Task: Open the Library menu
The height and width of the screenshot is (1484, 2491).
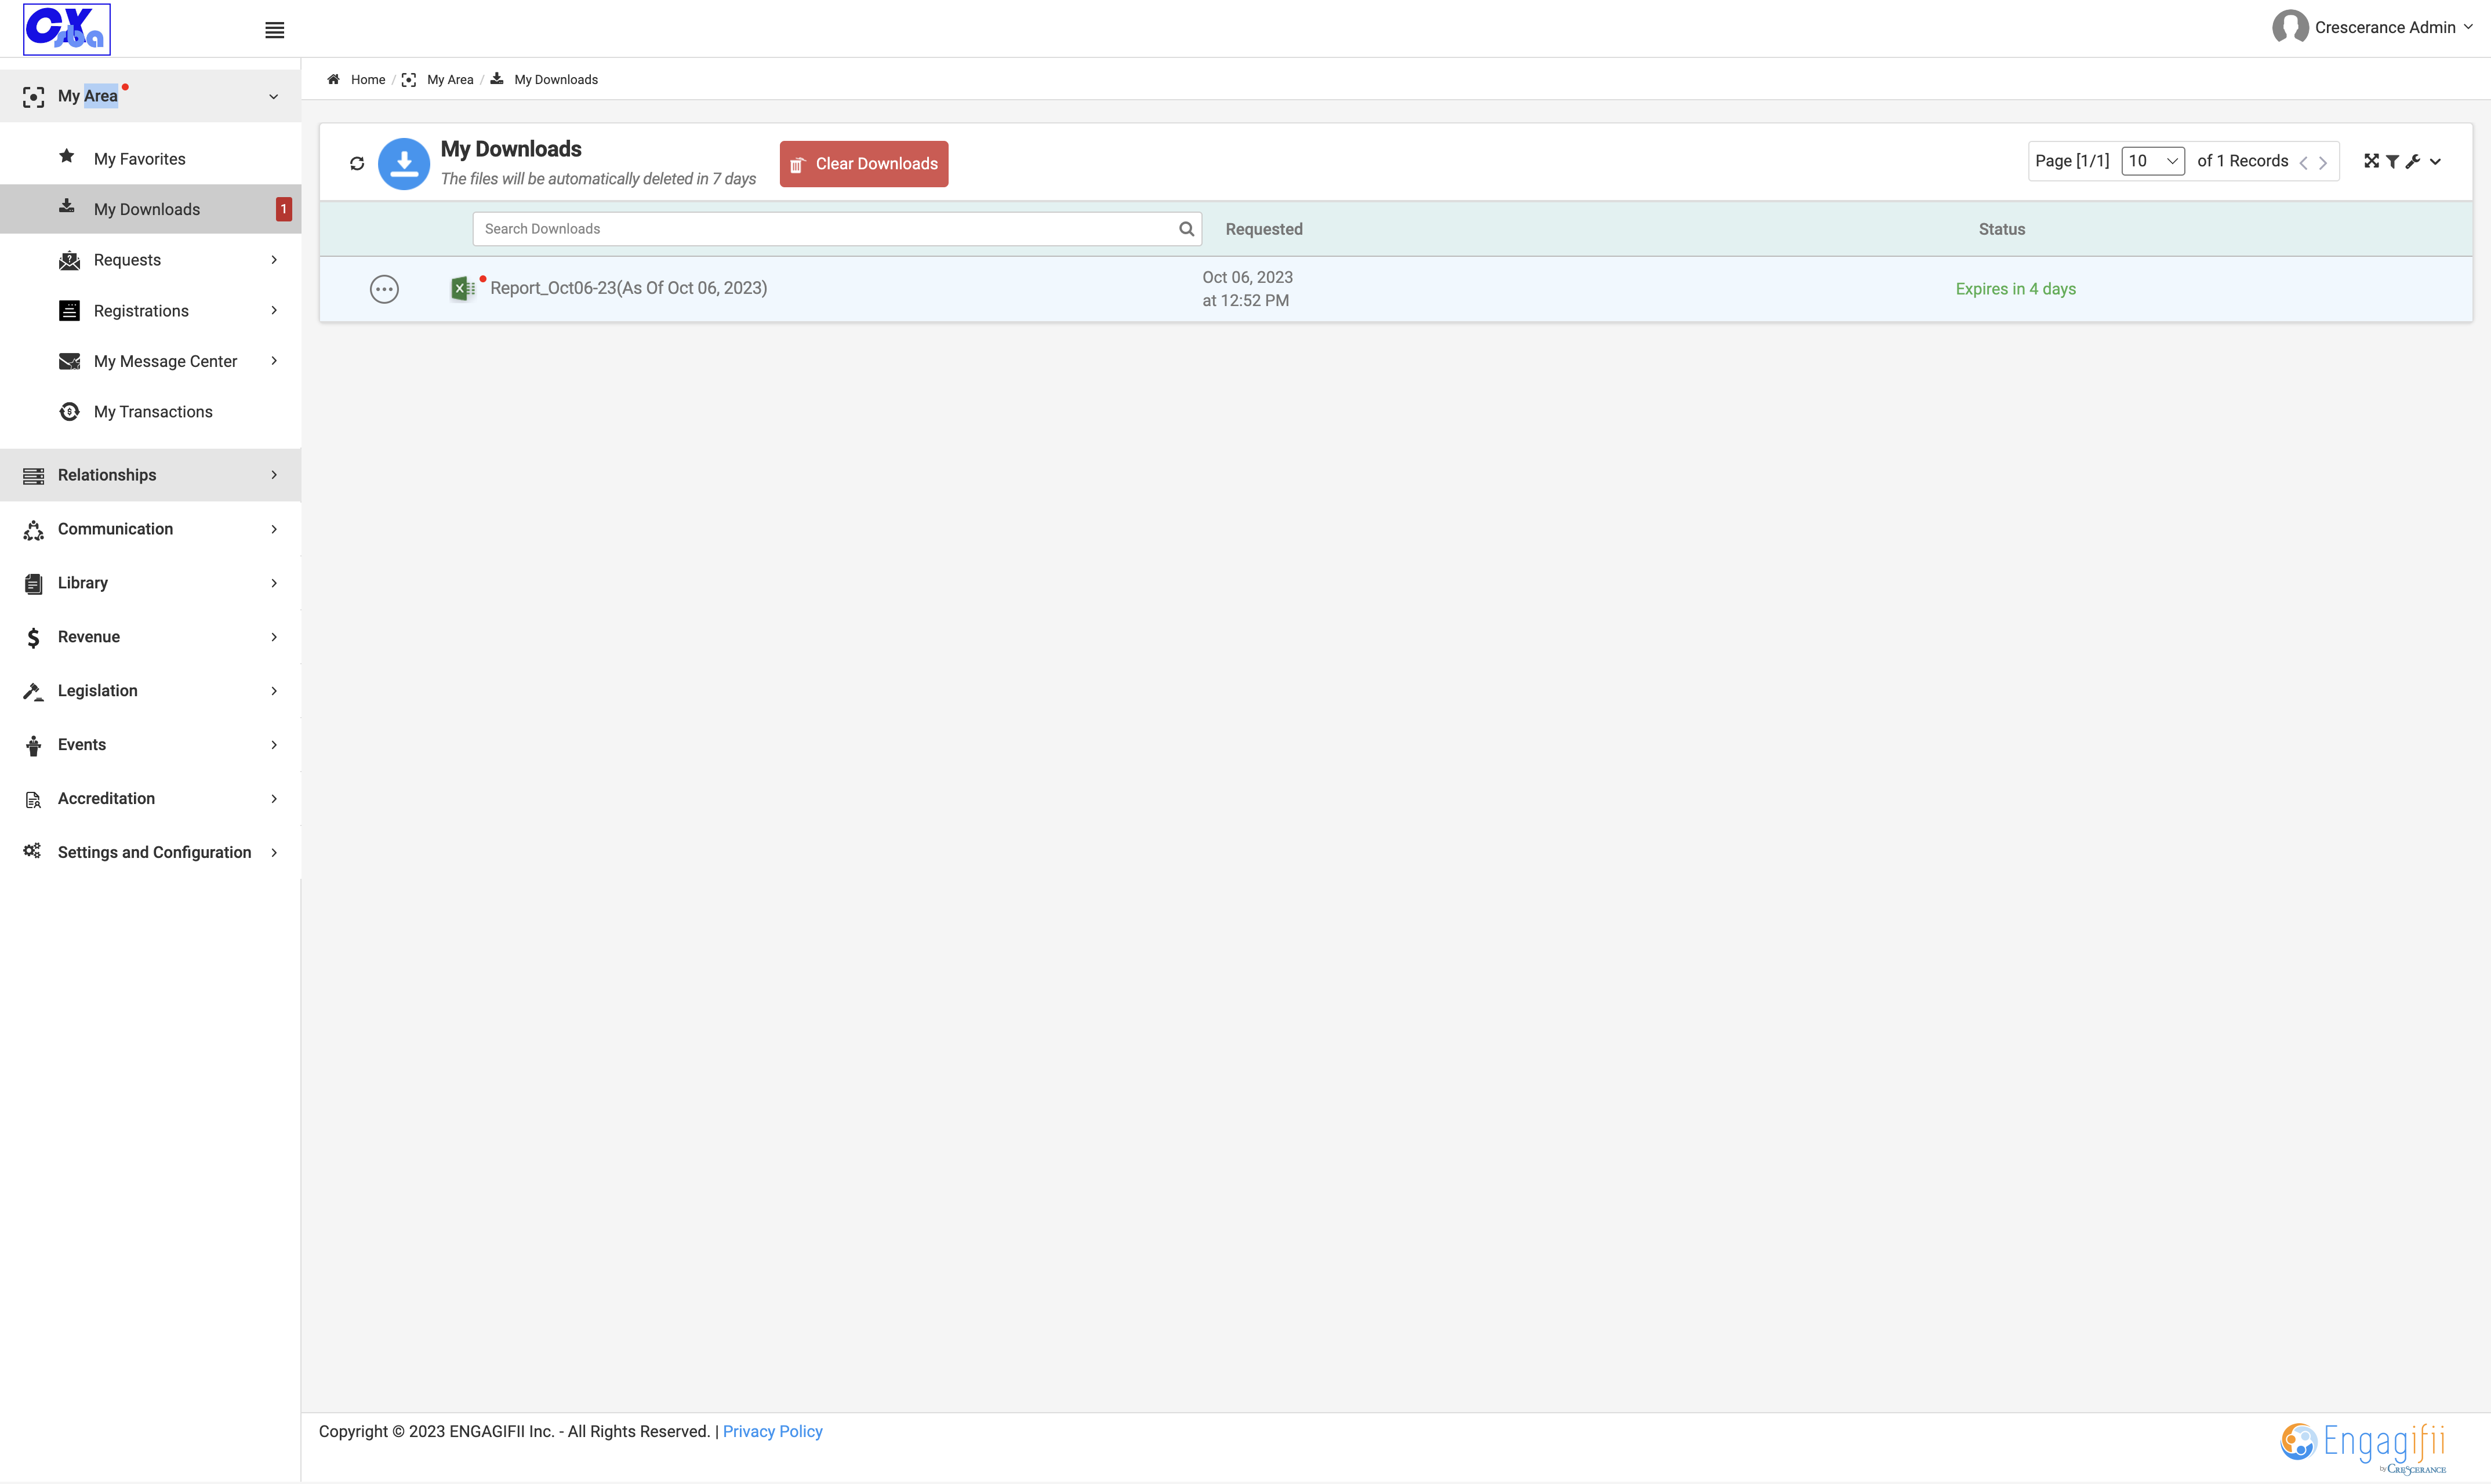Action: point(150,583)
